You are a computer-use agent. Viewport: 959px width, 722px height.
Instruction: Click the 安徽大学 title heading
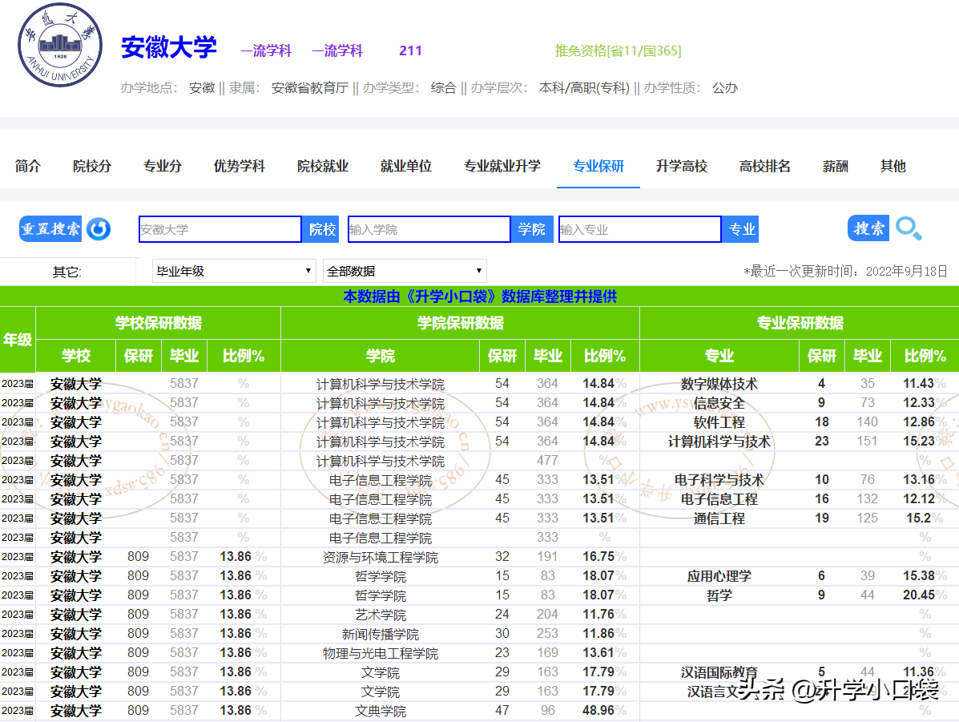169,48
